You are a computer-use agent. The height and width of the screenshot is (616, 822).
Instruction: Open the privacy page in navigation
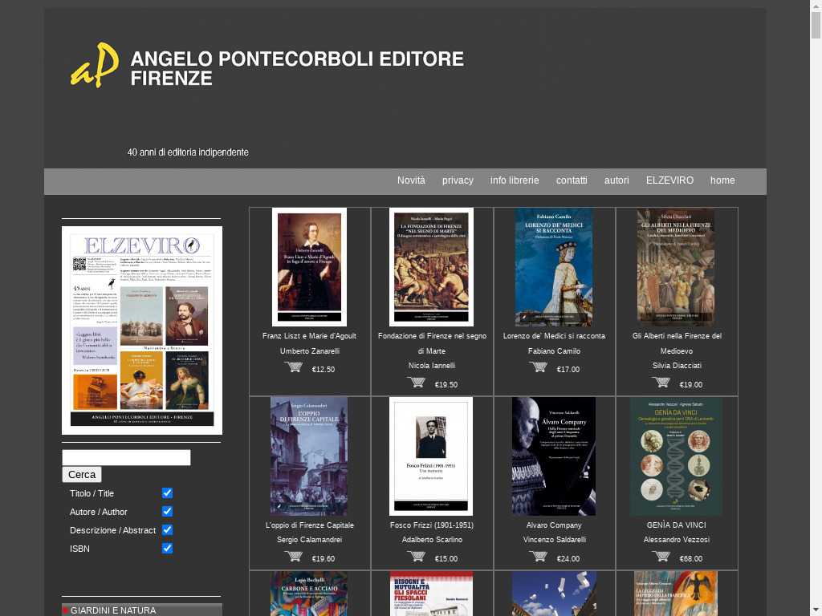458,180
